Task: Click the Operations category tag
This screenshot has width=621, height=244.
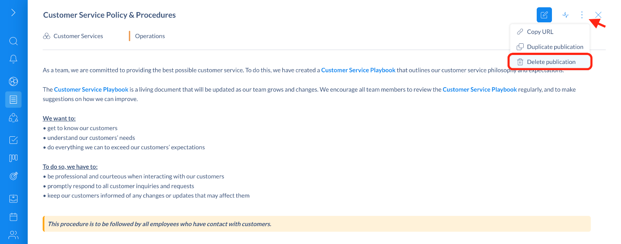Action: 150,36
